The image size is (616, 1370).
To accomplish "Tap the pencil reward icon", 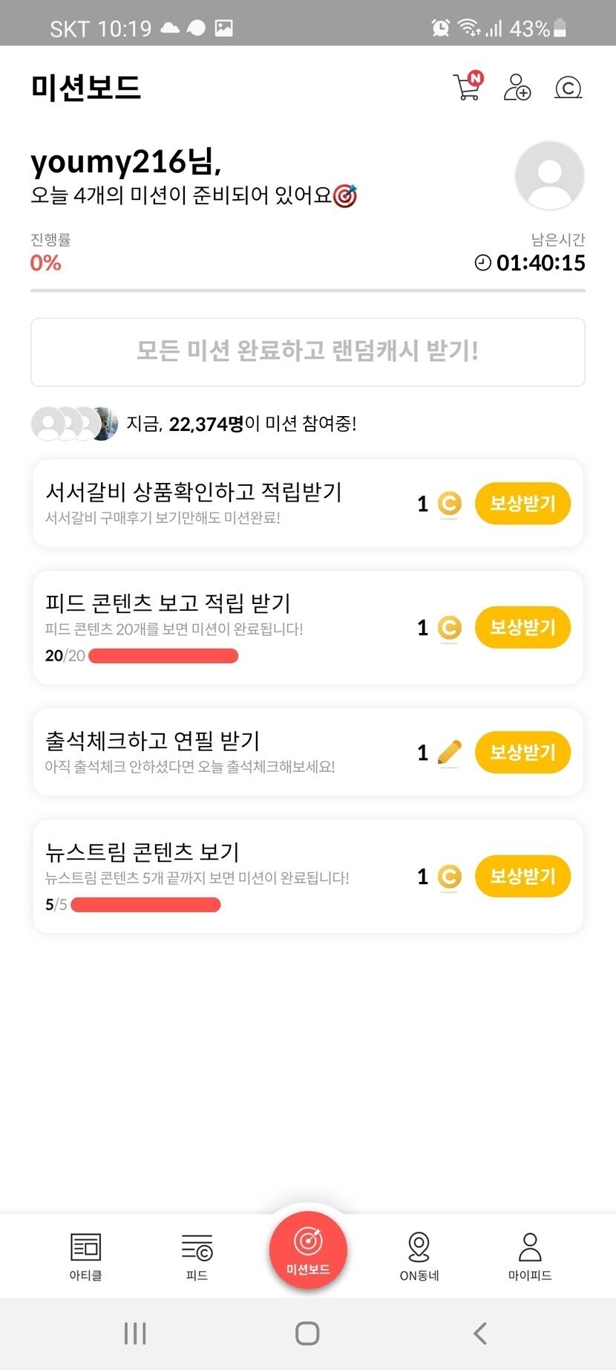I will pos(449,753).
